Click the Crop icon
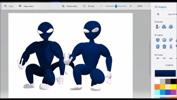 (6, 6)
